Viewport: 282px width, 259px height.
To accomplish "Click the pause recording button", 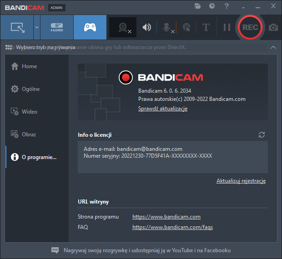I will pos(227,27).
